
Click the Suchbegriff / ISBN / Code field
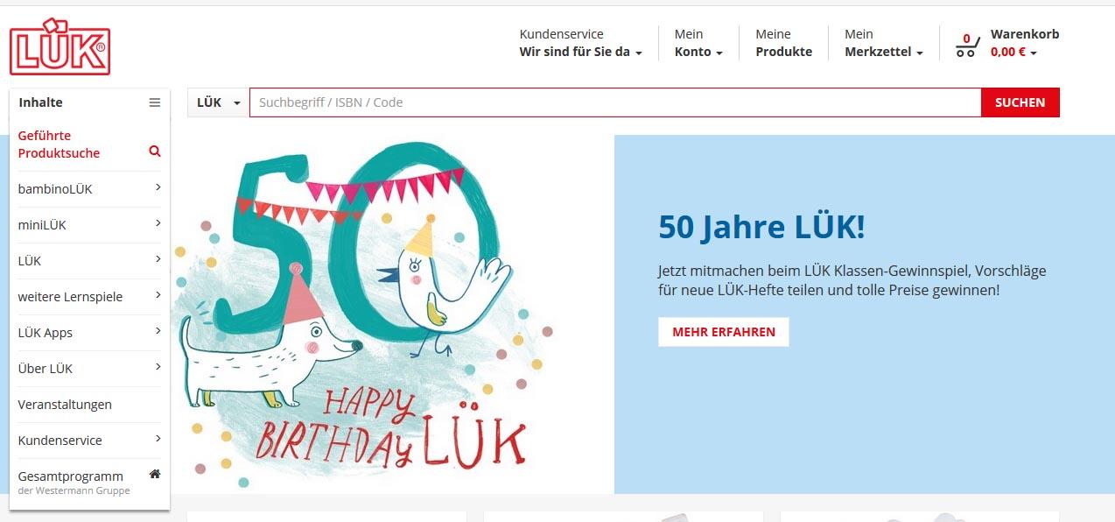[615, 102]
